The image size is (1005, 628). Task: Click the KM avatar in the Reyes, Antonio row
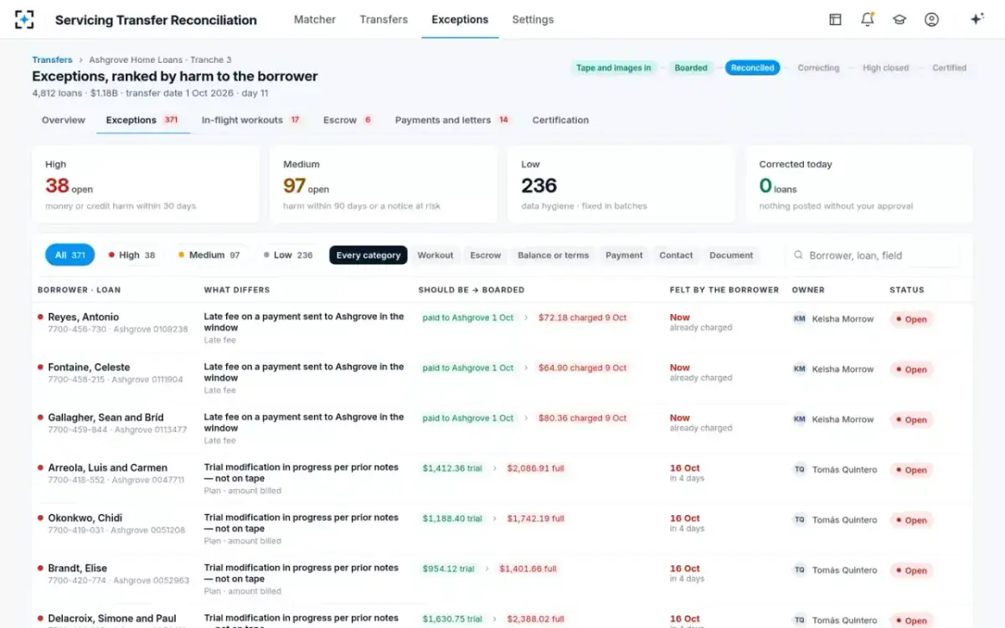(800, 319)
